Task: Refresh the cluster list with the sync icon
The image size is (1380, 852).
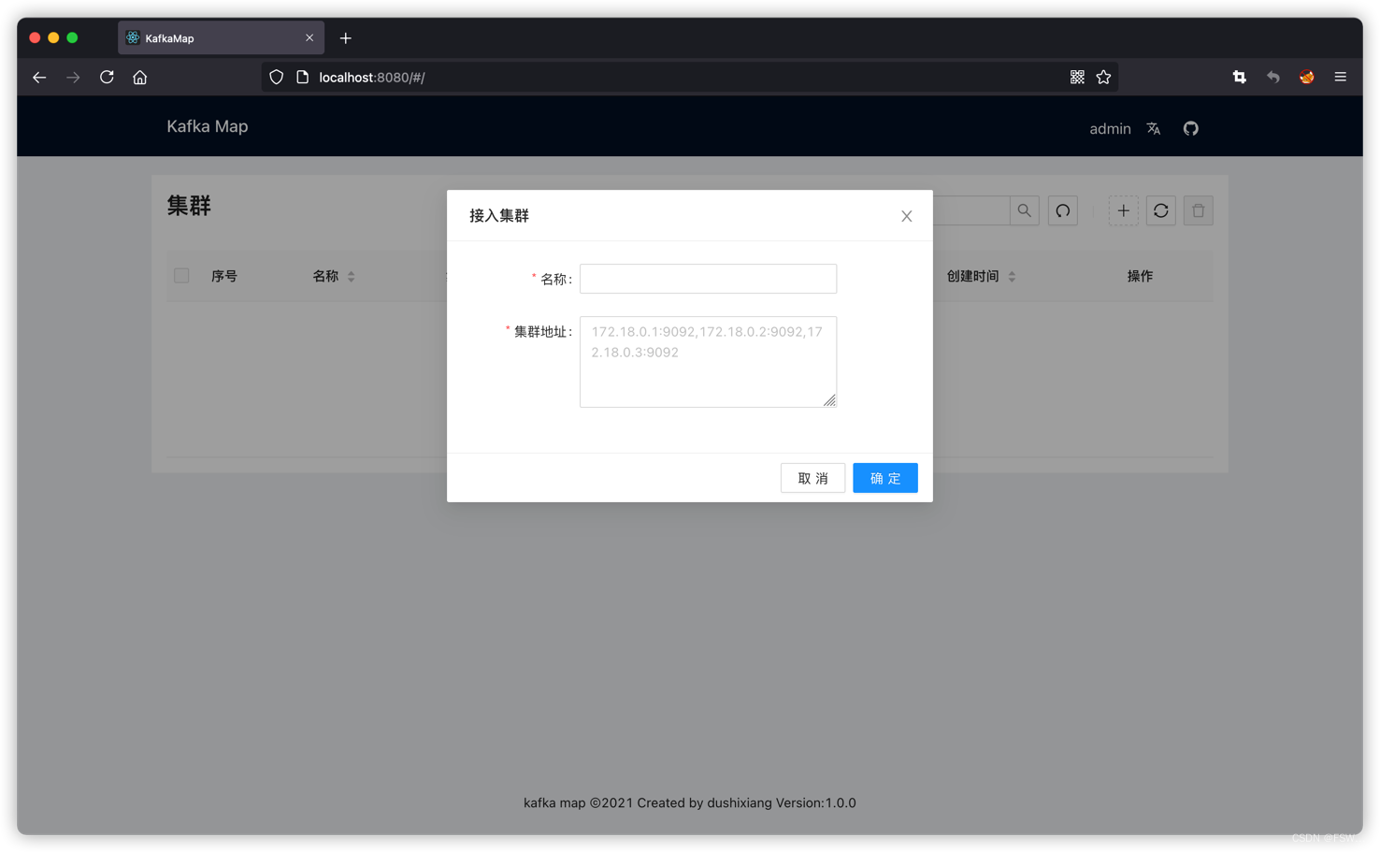Action: [x=1160, y=210]
